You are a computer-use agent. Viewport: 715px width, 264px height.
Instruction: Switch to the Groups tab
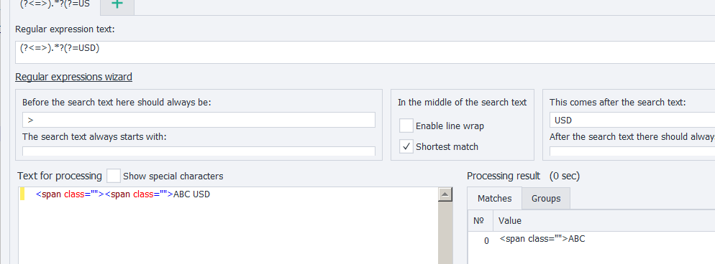click(x=546, y=199)
